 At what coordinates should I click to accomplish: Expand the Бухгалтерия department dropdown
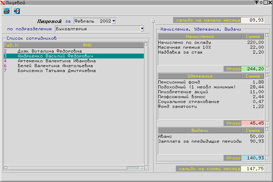pyautogui.click(x=142, y=29)
